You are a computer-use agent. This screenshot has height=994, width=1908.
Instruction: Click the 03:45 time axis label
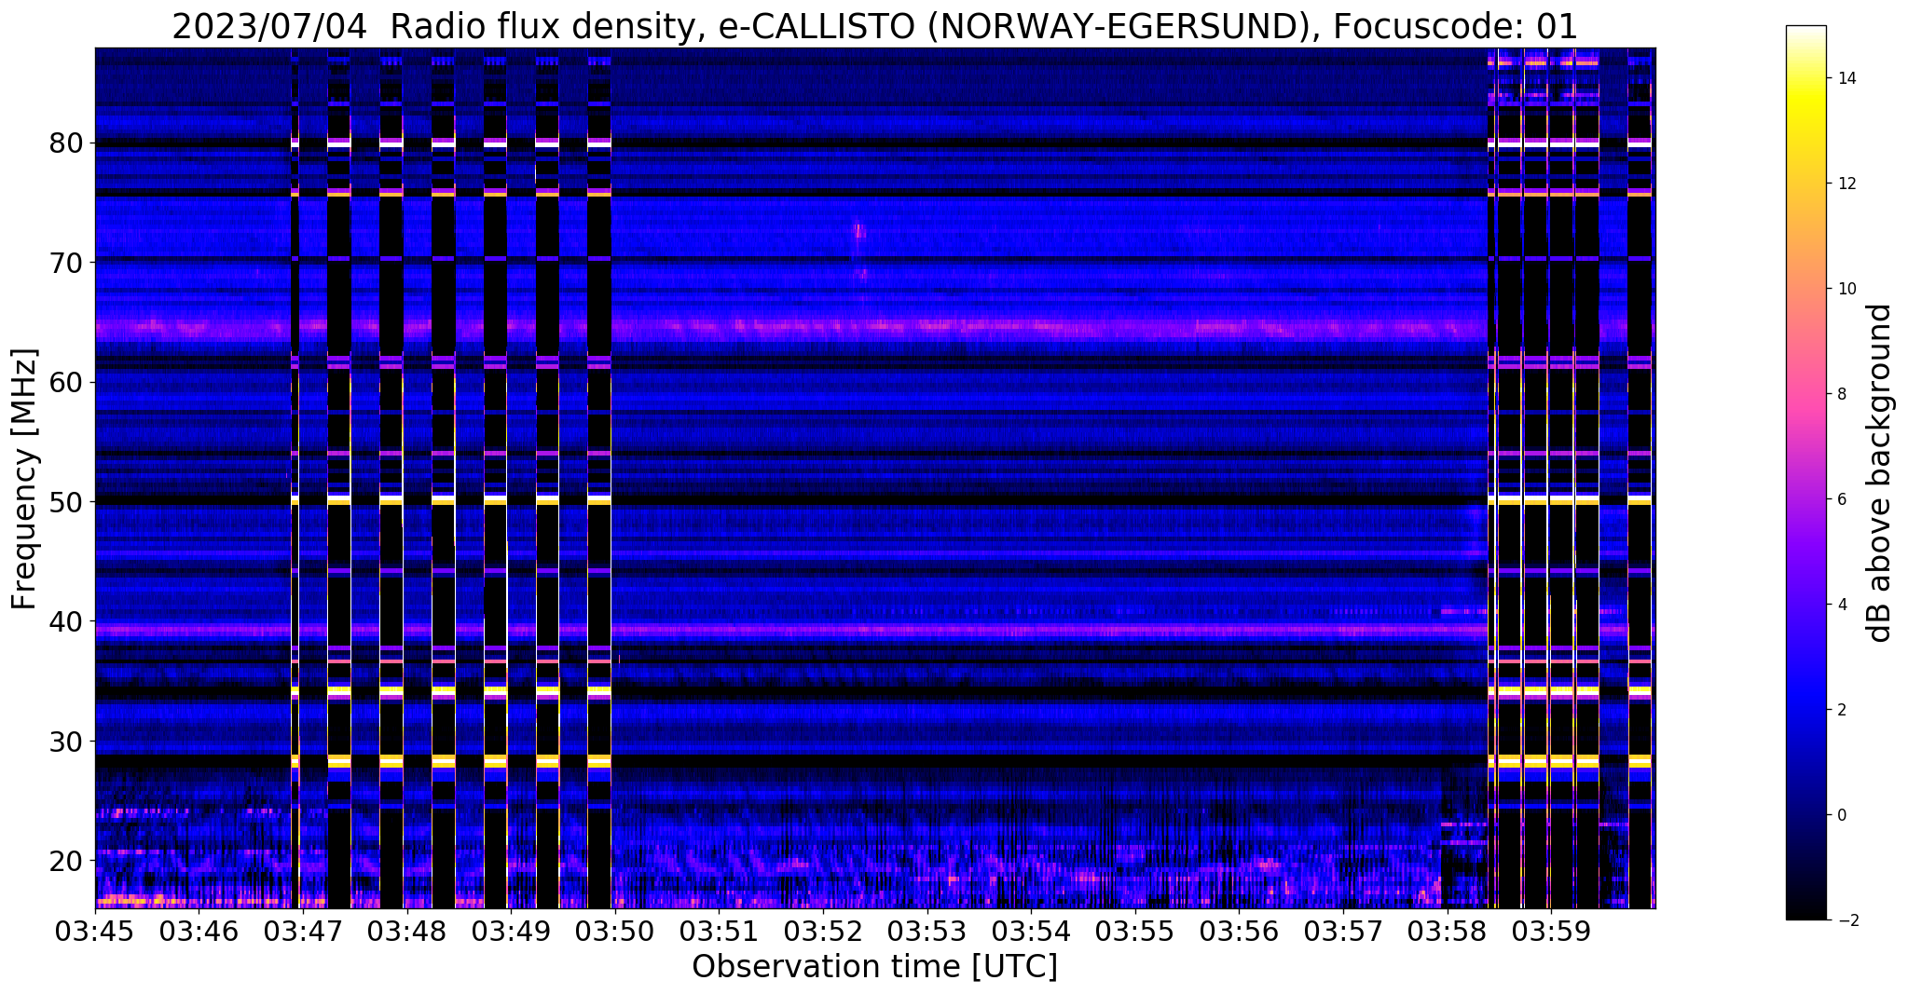click(x=95, y=931)
